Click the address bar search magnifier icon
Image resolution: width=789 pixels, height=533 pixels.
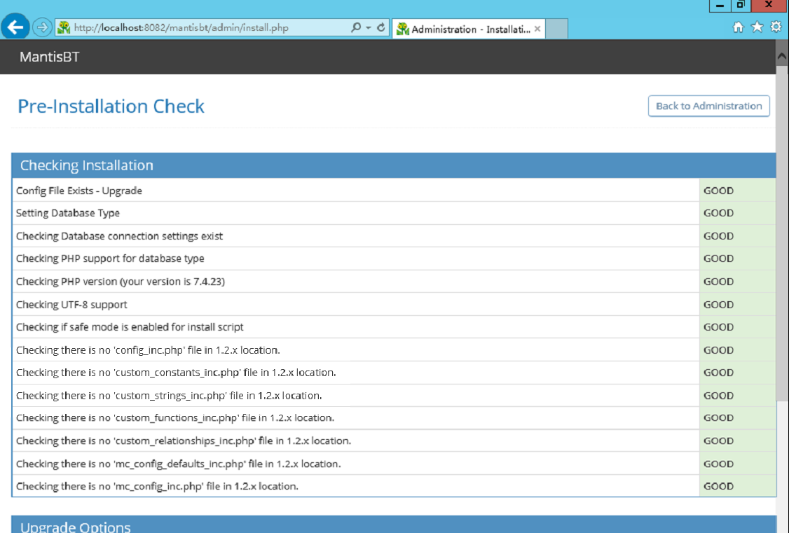[356, 27]
